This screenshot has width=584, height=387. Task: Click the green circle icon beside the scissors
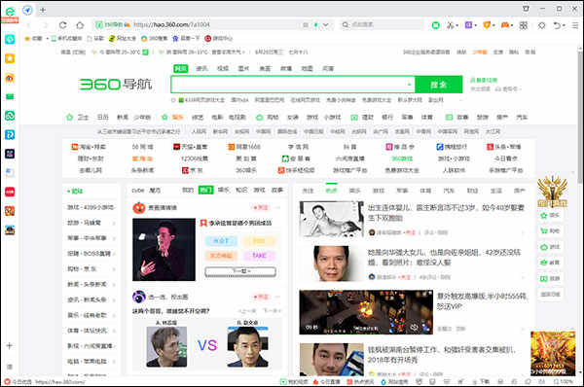click(435, 25)
